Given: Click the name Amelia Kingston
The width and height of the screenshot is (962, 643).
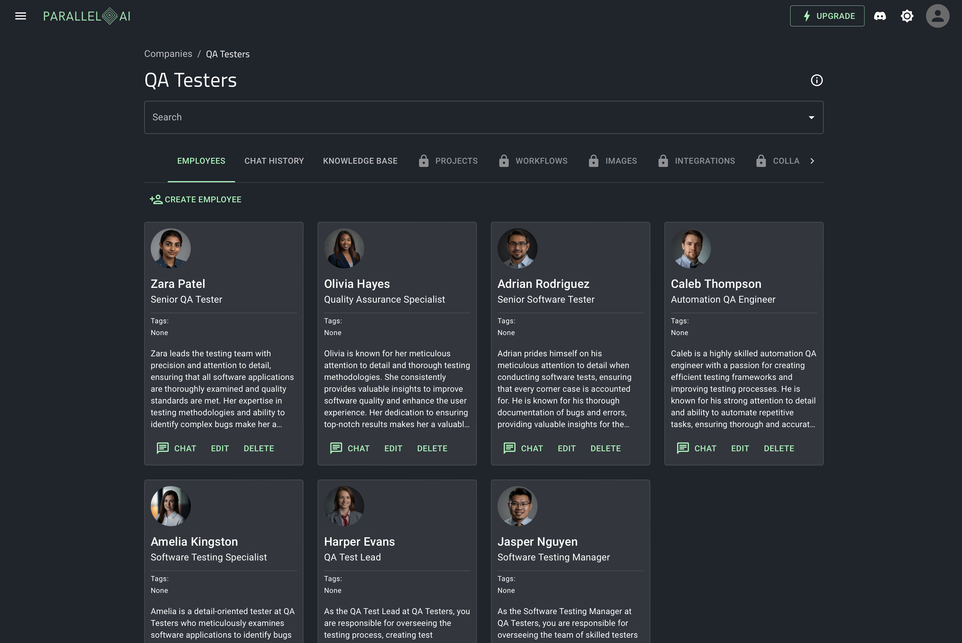Looking at the screenshot, I should [194, 541].
